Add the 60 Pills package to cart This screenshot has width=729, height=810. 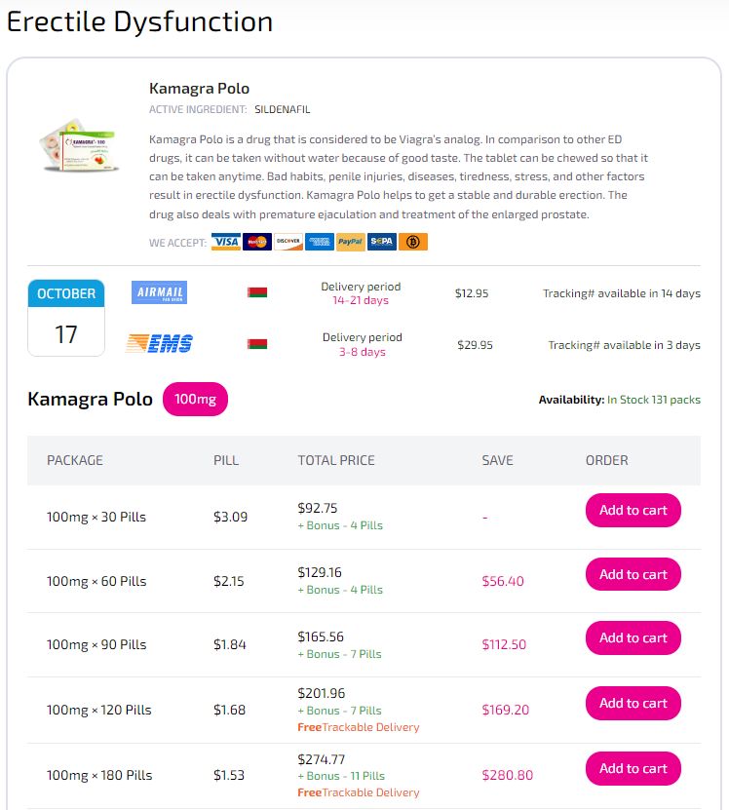pyautogui.click(x=633, y=574)
